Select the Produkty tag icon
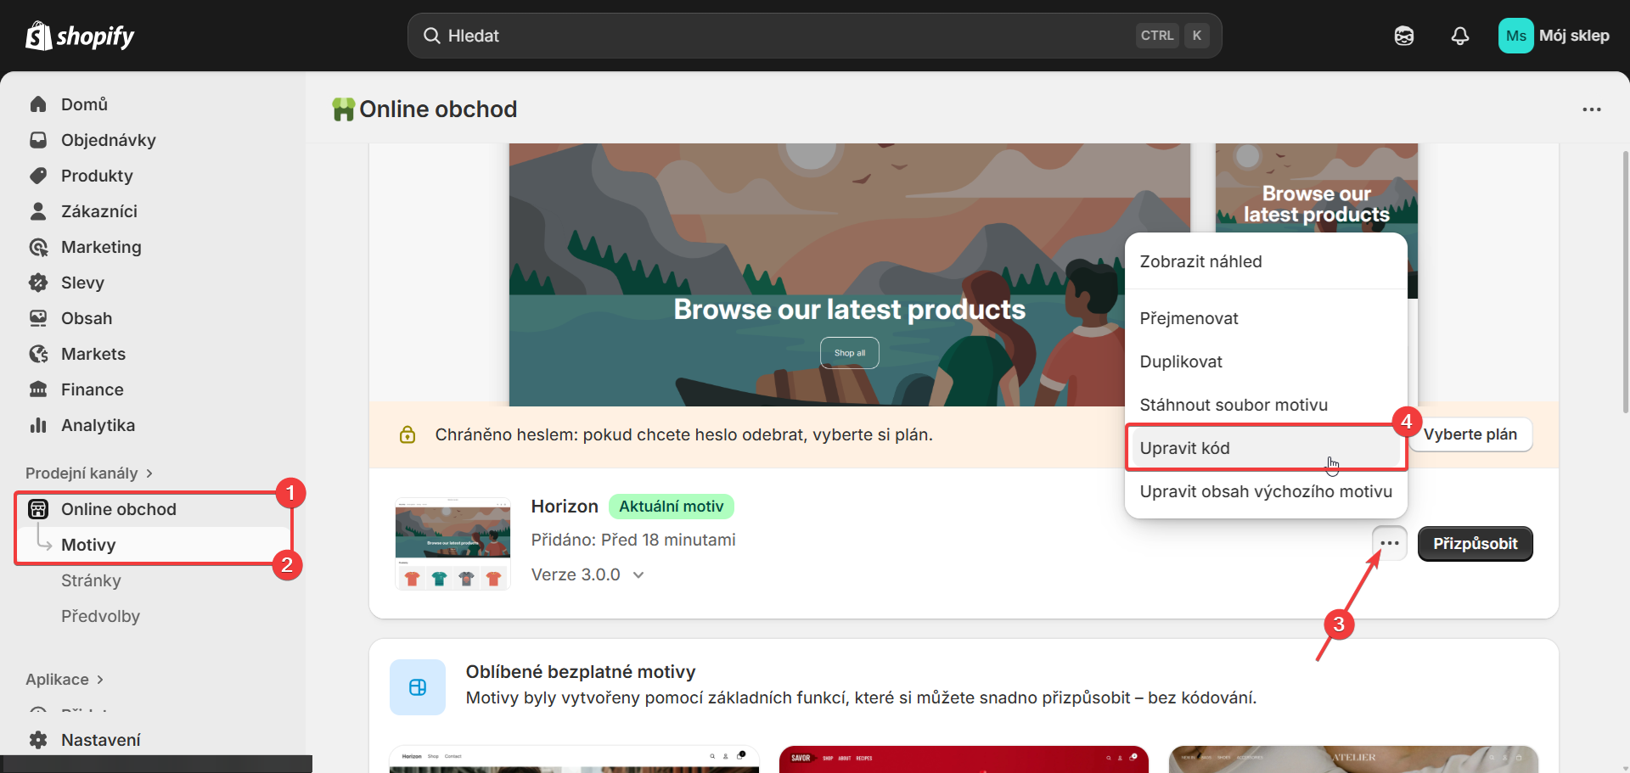This screenshot has width=1630, height=773. click(38, 176)
